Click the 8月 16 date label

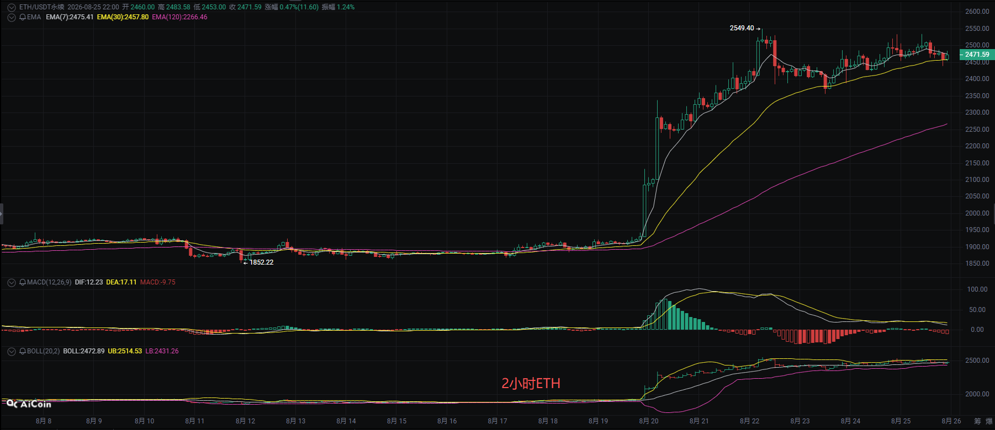447,421
